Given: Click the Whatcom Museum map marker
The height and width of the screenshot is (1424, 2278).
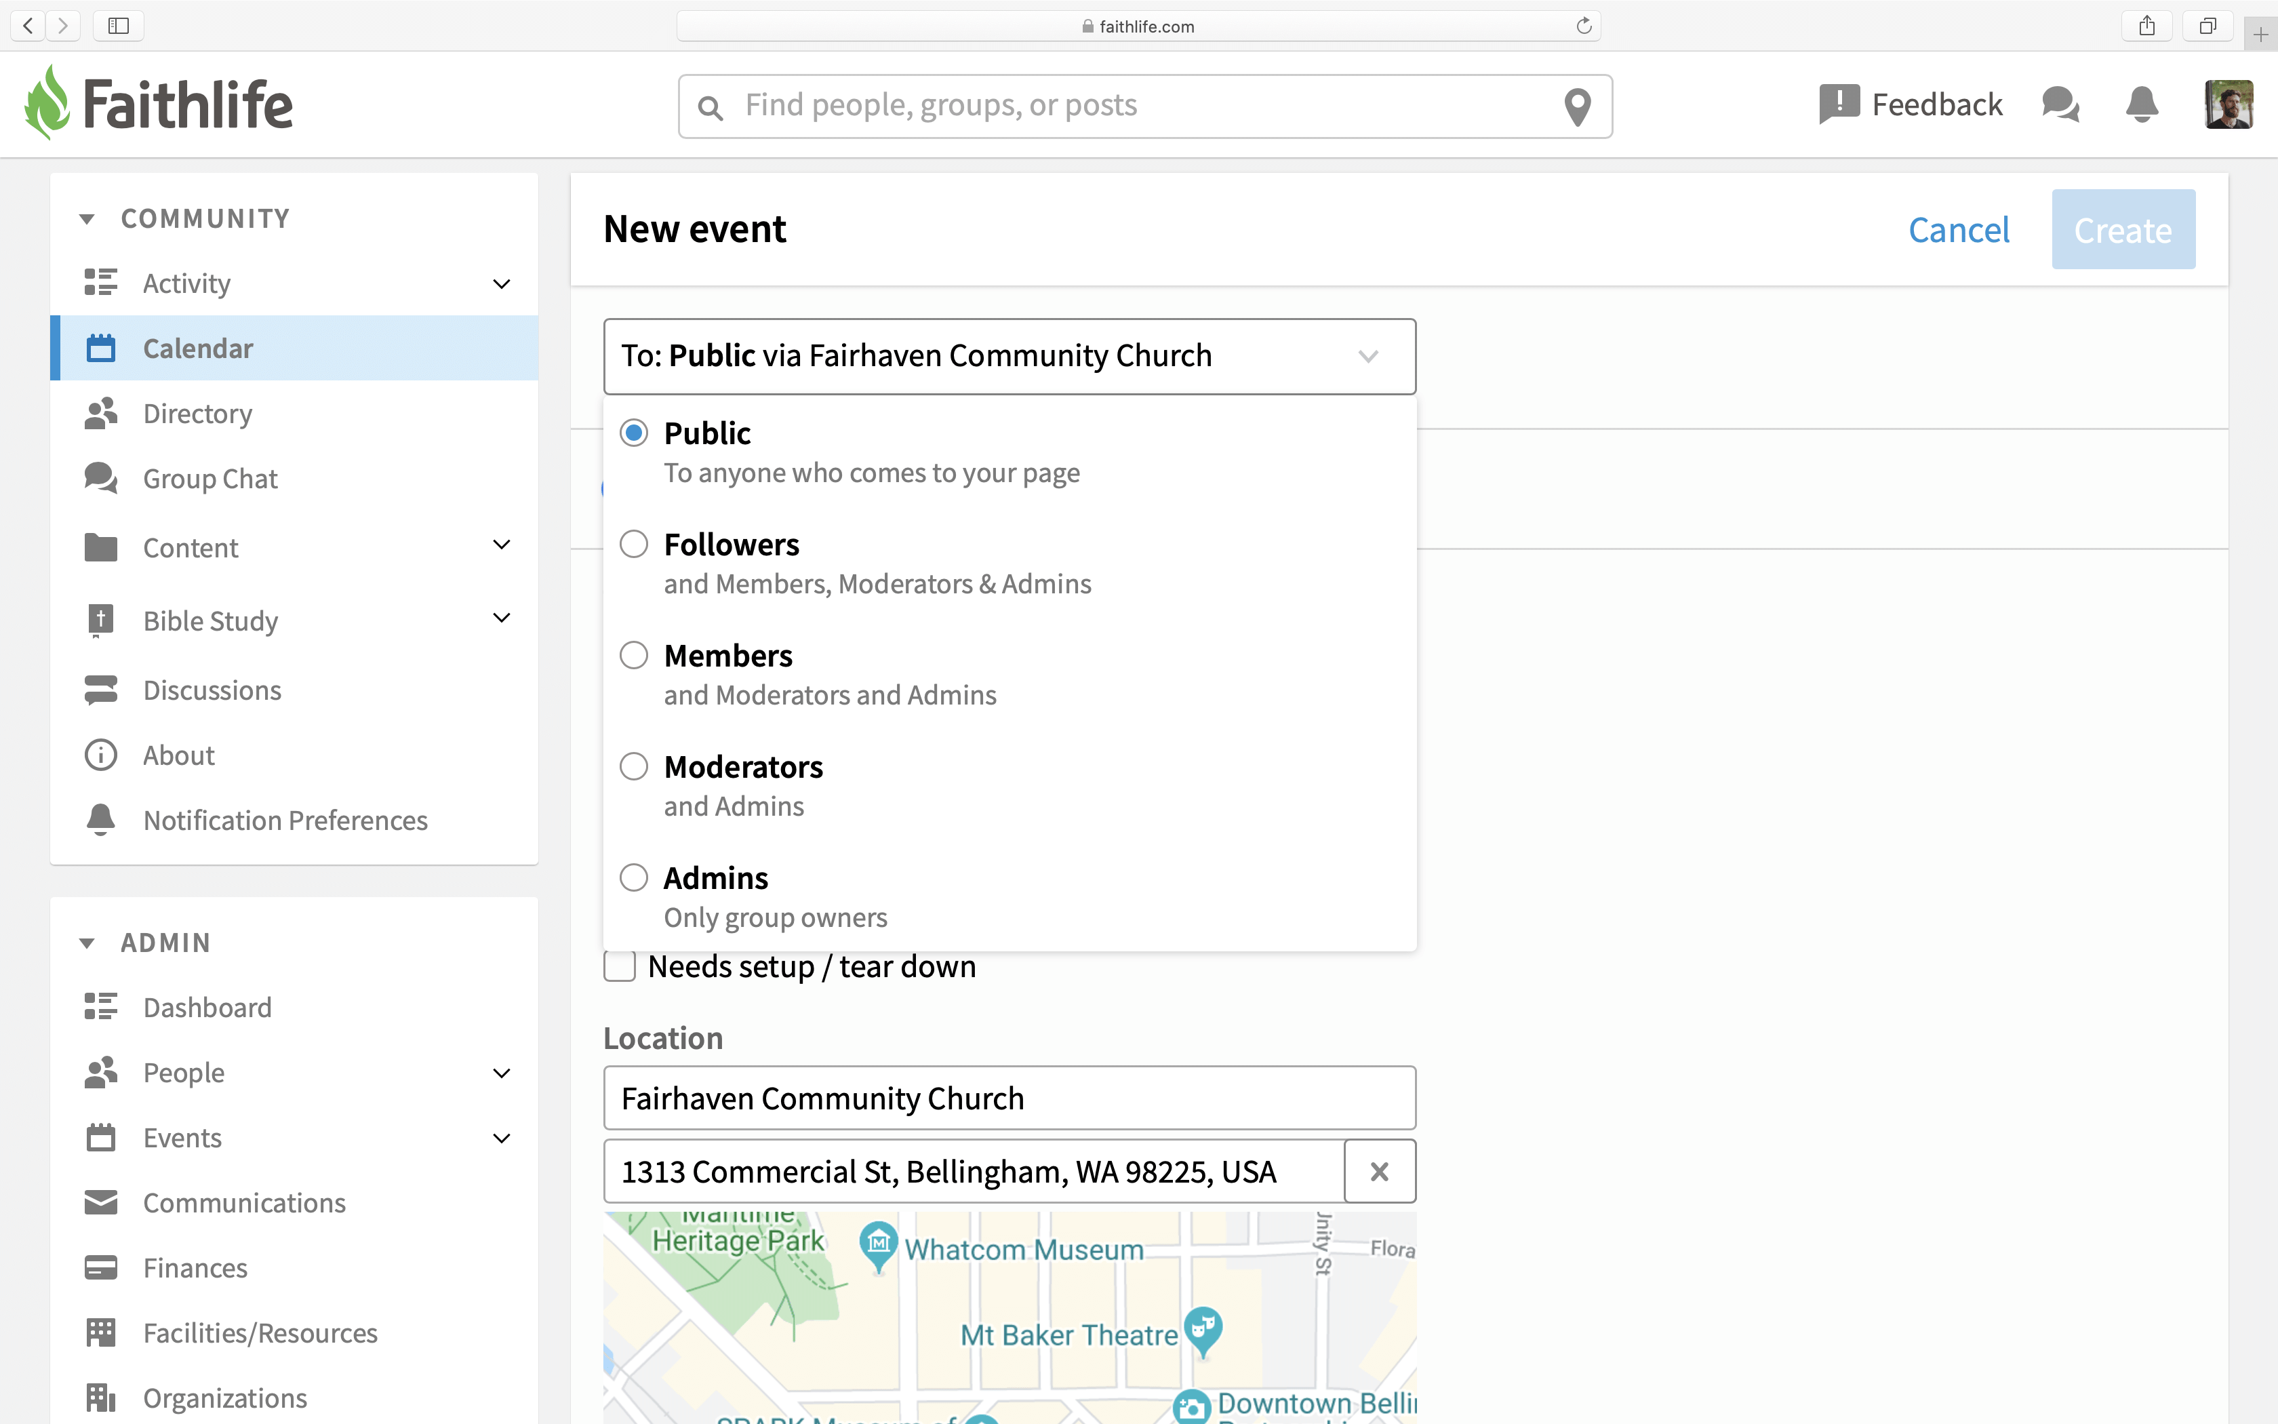Looking at the screenshot, I should [x=878, y=1245].
